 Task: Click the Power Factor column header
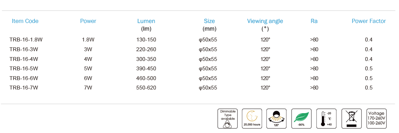point(369,21)
